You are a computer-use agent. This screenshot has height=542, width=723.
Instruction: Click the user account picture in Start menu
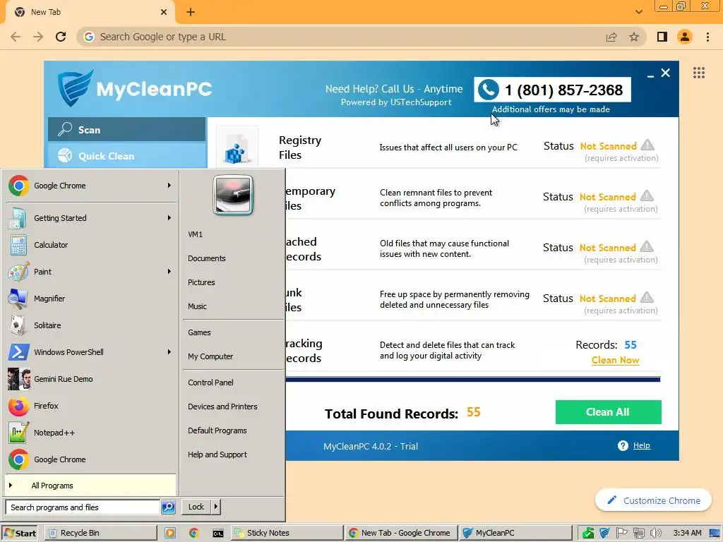click(x=233, y=195)
